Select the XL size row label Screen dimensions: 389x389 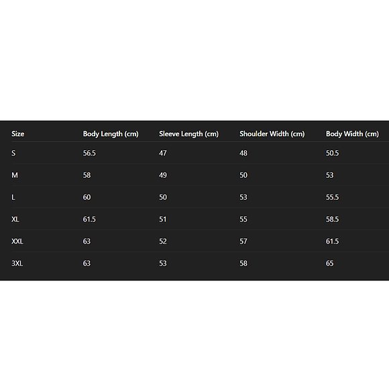click(15, 219)
